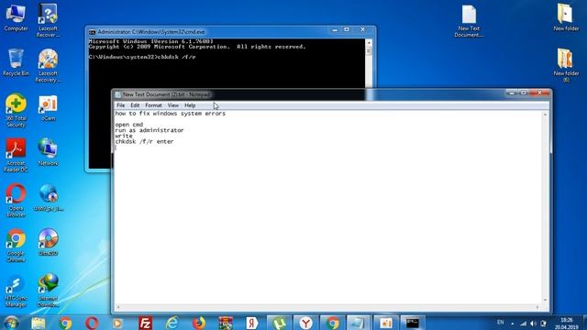Place cursor in line 'run as administrator'
The height and width of the screenshot is (330, 587).
click(150, 130)
